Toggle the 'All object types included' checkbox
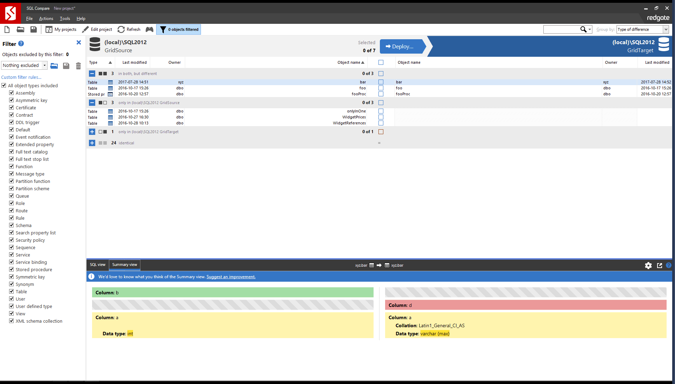Image resolution: width=675 pixels, height=384 pixels. (x=4, y=85)
